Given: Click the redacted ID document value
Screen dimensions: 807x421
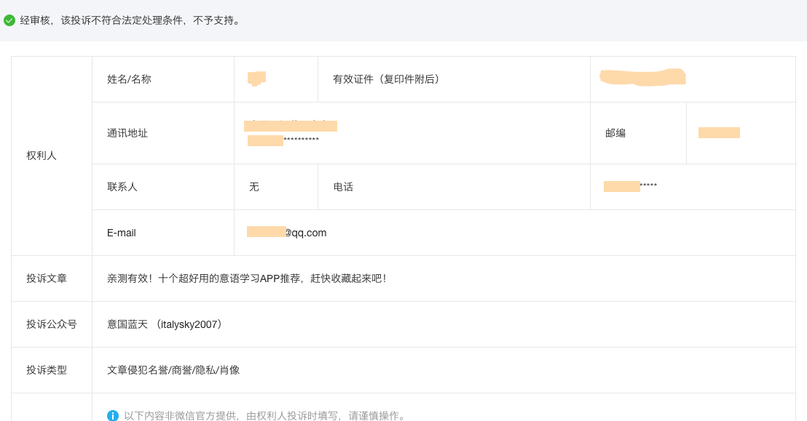Looking at the screenshot, I should point(642,77).
